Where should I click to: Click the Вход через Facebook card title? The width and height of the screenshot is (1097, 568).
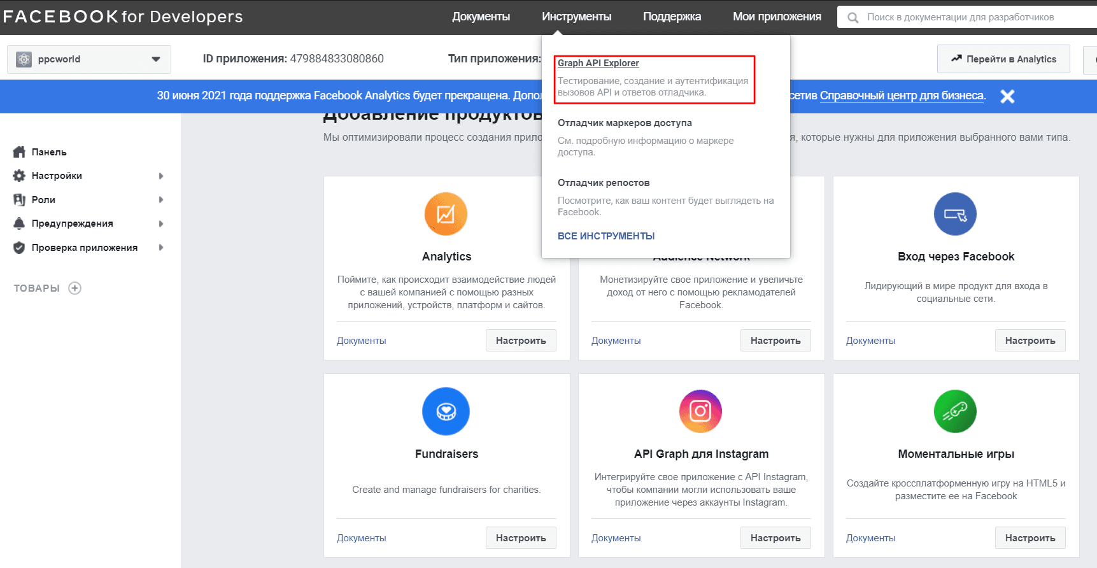[x=956, y=257]
